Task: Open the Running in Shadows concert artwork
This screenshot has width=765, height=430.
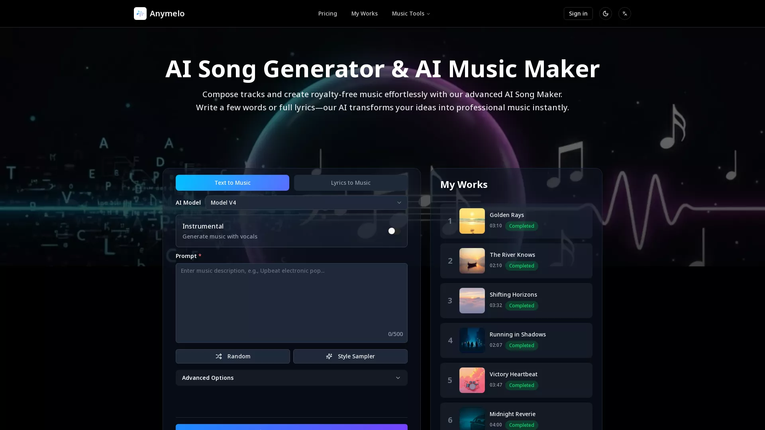Action: click(x=472, y=340)
